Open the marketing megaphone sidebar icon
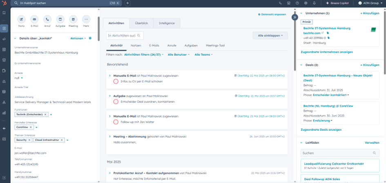Image resolution: width=386 pixels, height=183 pixels. [x=4, y=39]
